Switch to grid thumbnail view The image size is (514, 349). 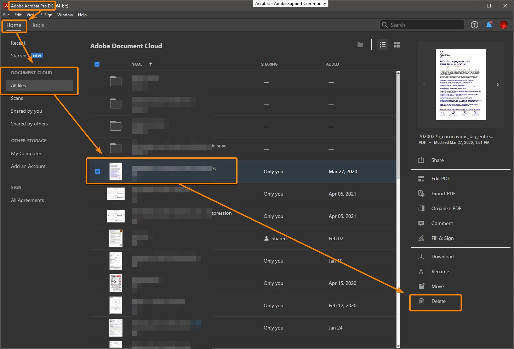397,45
